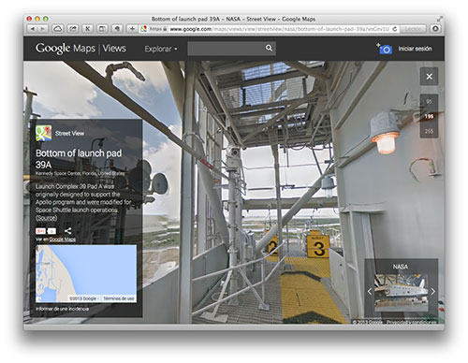Image resolution: width=468 pixels, height=363 pixels.
Task: Click the iCloud tabs toolbar icon
Action: (x=58, y=29)
